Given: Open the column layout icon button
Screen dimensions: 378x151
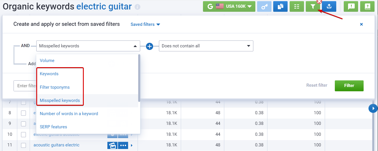Looking at the screenshot, I should (297, 6).
